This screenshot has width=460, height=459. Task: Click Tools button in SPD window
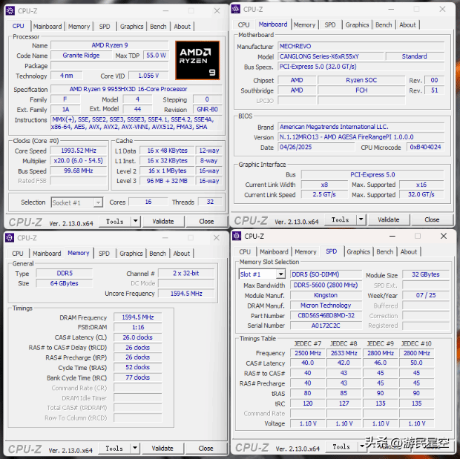341,446
